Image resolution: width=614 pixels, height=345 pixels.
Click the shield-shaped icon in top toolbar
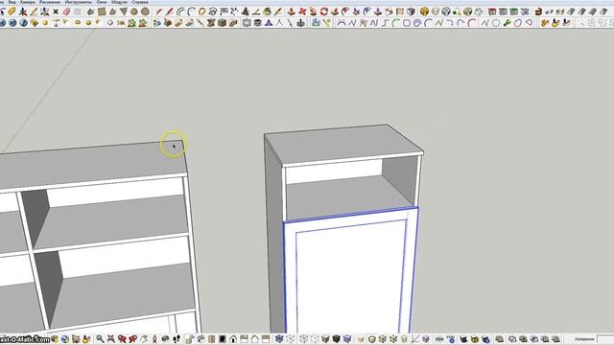(435, 11)
